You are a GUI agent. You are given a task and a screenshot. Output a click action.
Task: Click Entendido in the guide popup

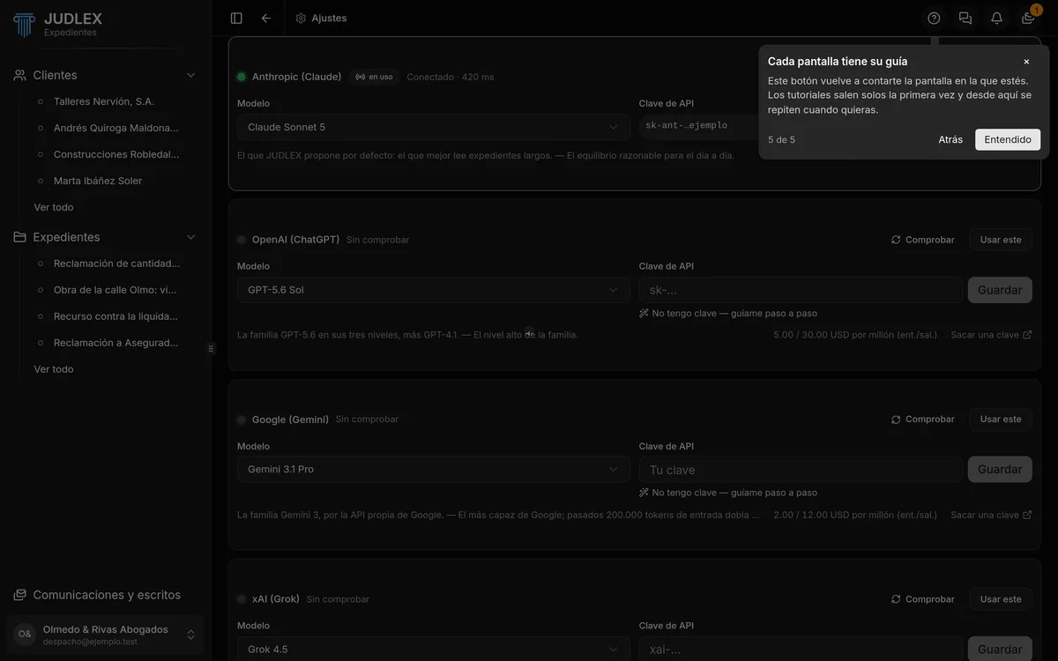click(1008, 139)
